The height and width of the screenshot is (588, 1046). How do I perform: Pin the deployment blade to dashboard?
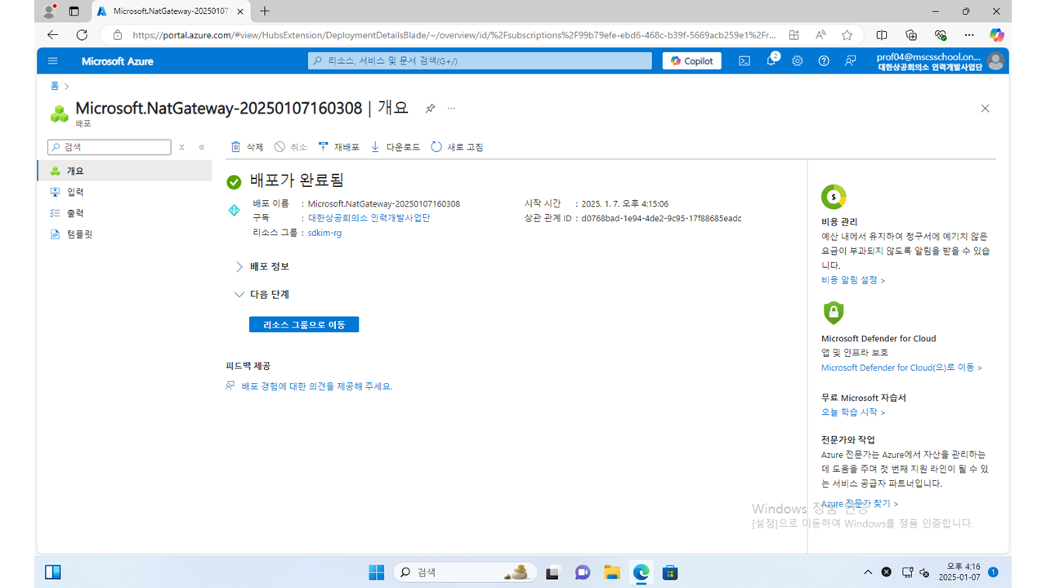pos(430,108)
